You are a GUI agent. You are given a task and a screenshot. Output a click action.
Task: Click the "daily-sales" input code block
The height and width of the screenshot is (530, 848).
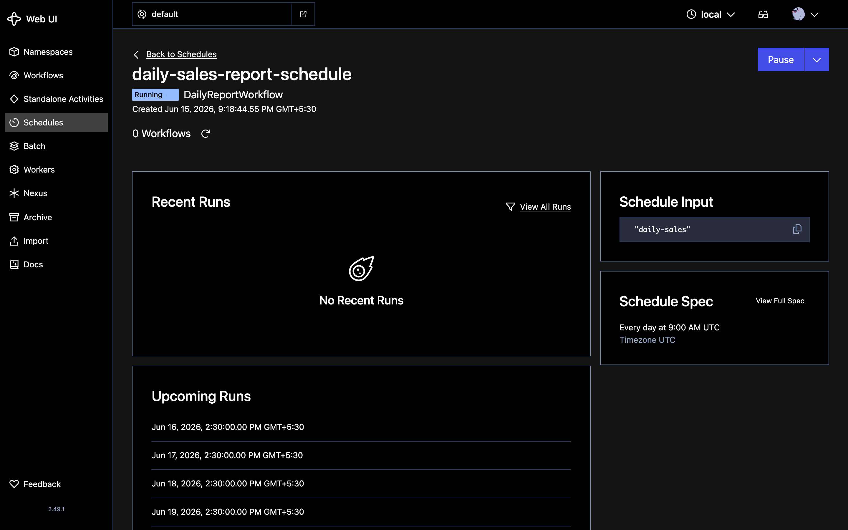[x=714, y=229]
